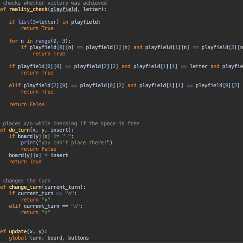Click the 'elif' keyword before playfield[2][0]
Viewport: 243px width, 243px height.
tap(15, 86)
